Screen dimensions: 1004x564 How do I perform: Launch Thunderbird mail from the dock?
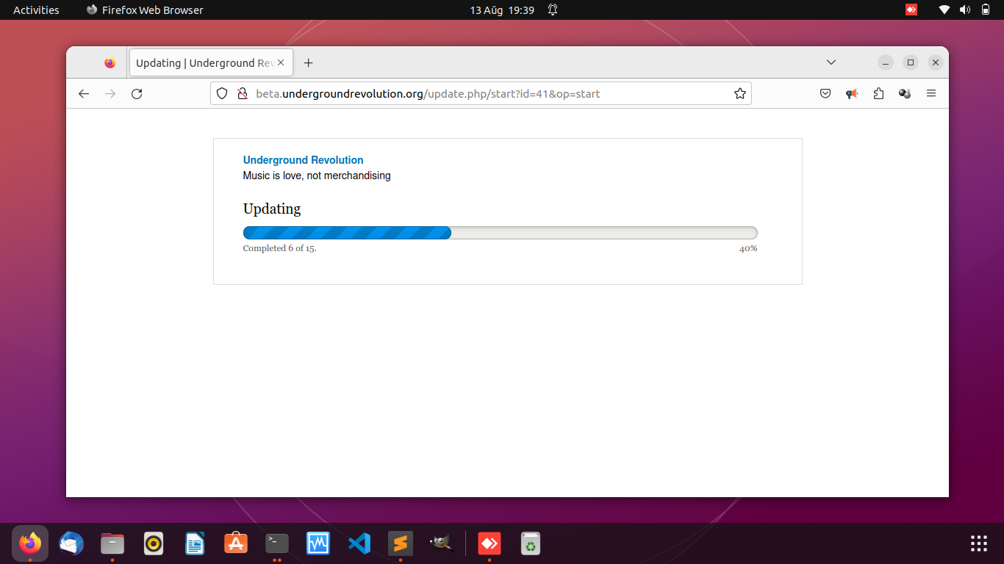click(x=71, y=543)
